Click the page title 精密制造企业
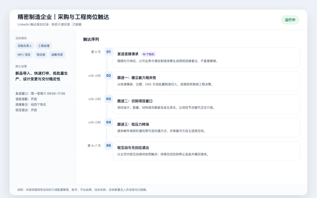 coord(63,17)
